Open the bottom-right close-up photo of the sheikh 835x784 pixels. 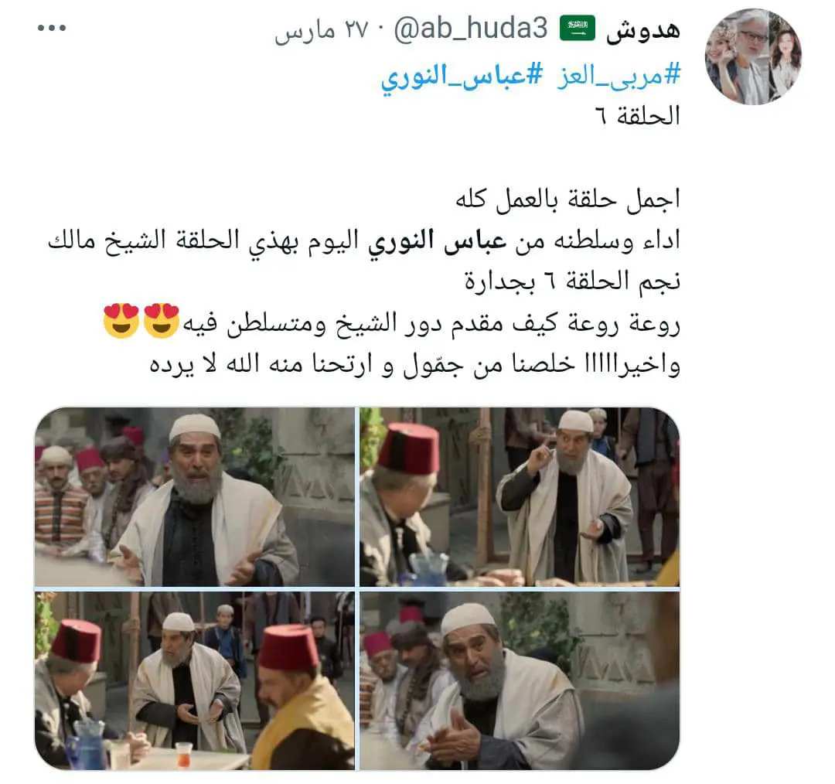[520, 680]
